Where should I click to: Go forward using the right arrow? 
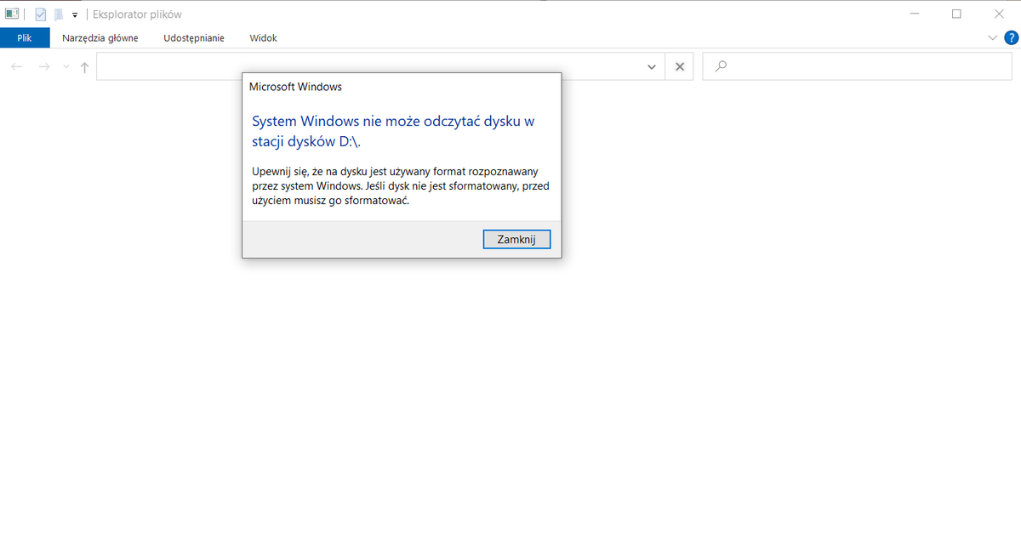(x=44, y=67)
